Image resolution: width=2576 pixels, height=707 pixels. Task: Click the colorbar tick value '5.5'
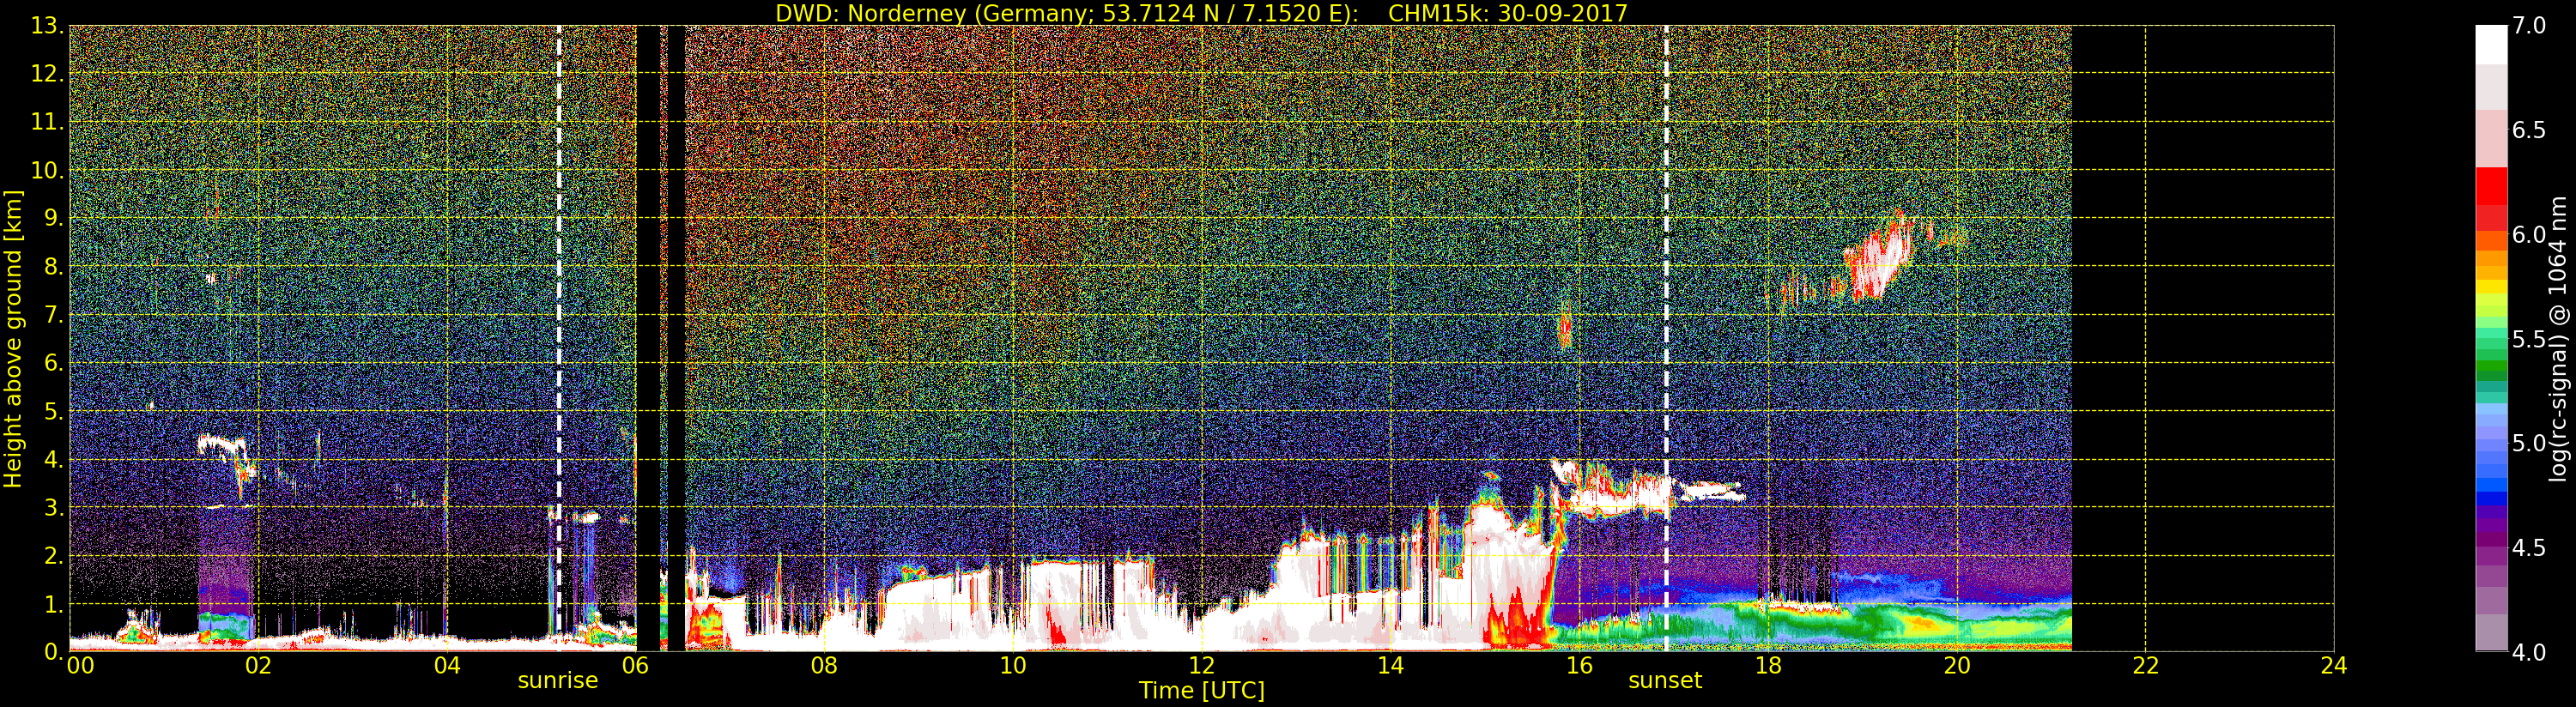tap(2529, 340)
